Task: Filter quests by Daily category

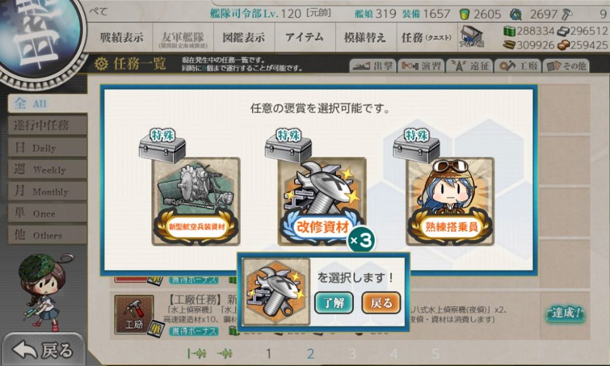Action: click(x=47, y=148)
